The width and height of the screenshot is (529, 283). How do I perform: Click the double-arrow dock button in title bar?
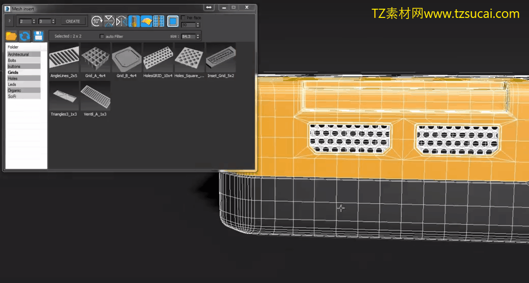[x=209, y=8]
